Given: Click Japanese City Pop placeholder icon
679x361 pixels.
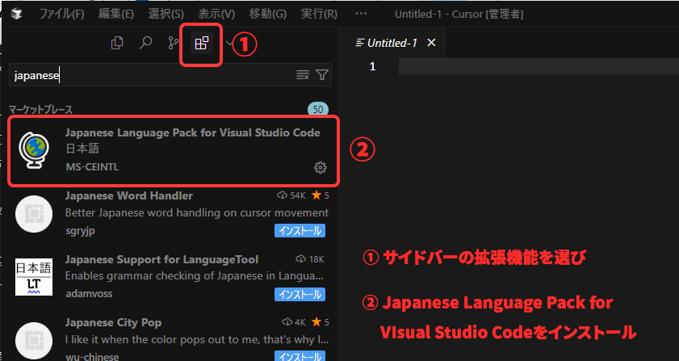Looking at the screenshot, I should (x=34, y=341).
